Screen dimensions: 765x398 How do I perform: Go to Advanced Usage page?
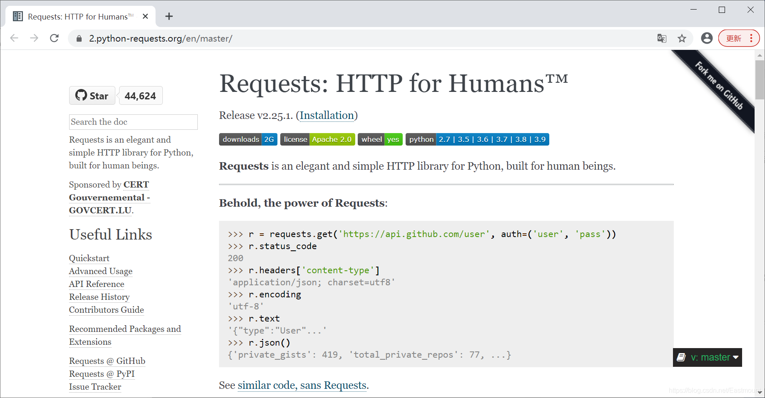101,271
